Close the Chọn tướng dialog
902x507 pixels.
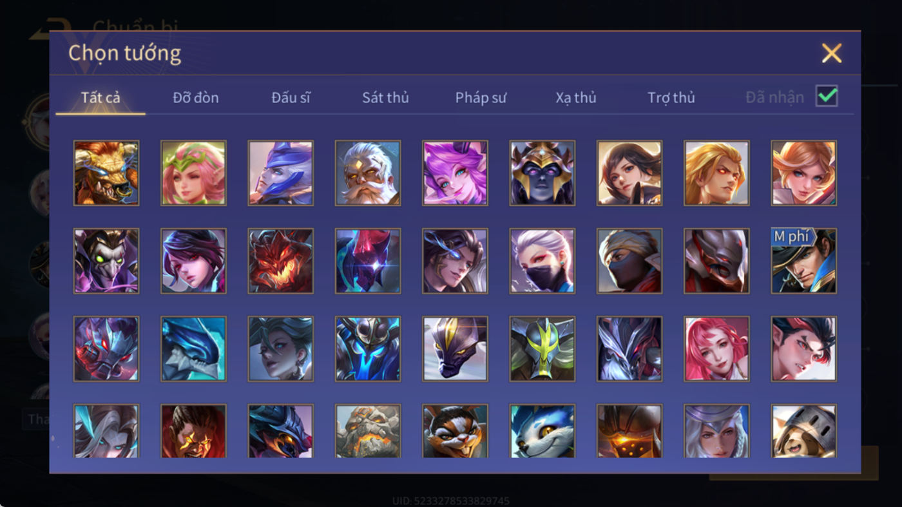[x=832, y=53]
